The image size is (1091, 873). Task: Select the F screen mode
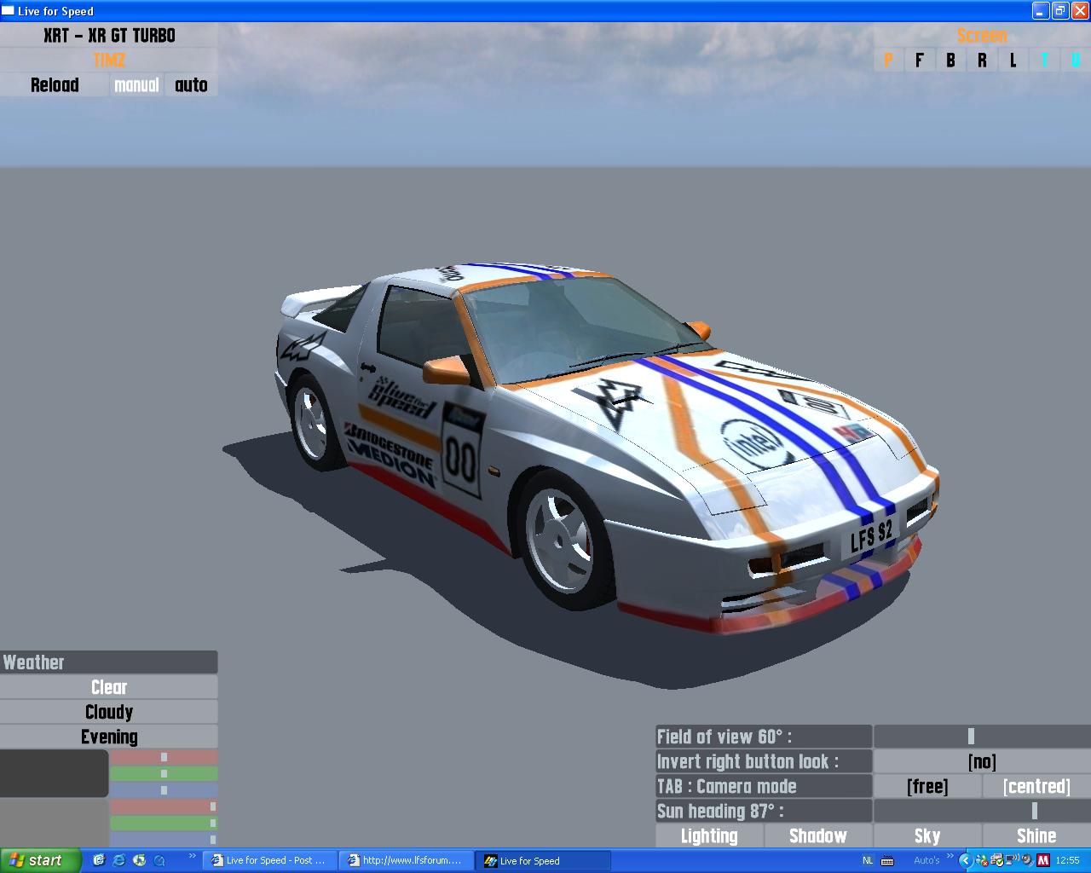(x=919, y=61)
